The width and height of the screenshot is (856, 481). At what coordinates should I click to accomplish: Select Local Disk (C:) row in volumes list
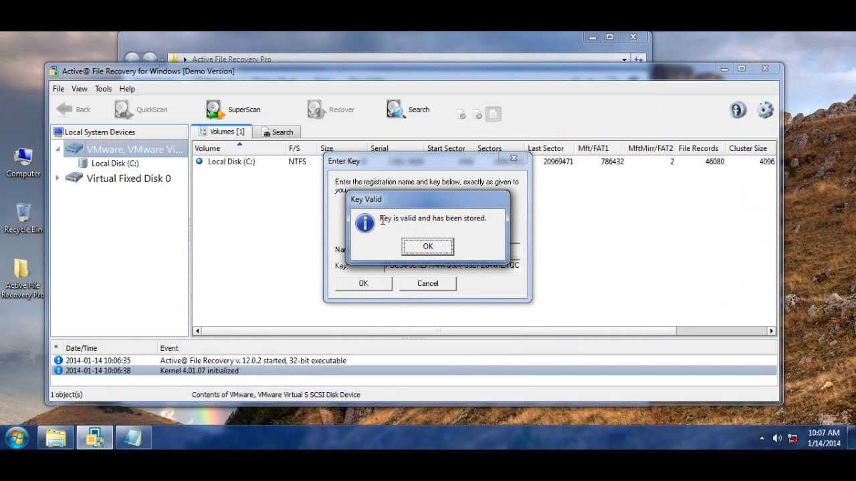(485, 162)
